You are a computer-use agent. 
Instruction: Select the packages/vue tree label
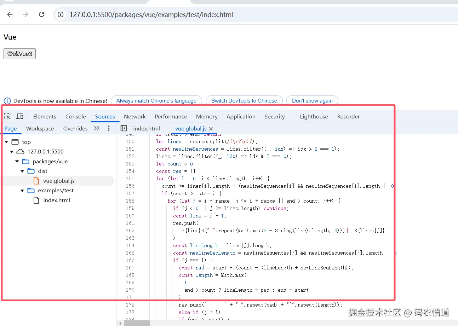(x=50, y=162)
